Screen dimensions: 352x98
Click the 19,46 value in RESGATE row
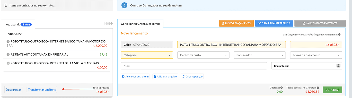click(103, 55)
